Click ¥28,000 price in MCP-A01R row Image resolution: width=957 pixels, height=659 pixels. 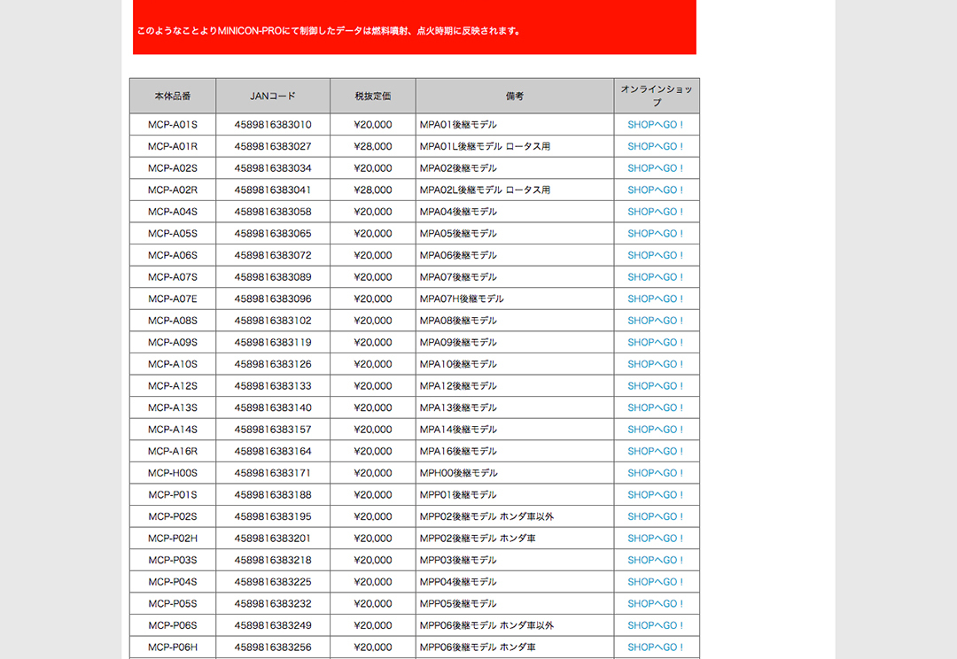(373, 146)
